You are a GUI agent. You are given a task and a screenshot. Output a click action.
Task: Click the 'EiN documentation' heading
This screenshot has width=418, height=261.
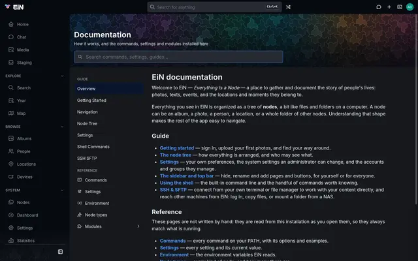pos(187,77)
